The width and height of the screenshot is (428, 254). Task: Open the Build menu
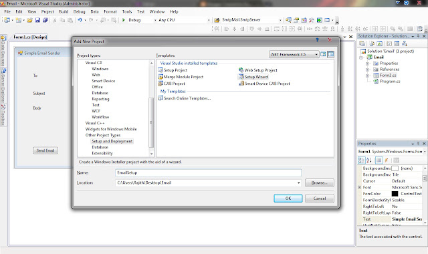[64, 12]
